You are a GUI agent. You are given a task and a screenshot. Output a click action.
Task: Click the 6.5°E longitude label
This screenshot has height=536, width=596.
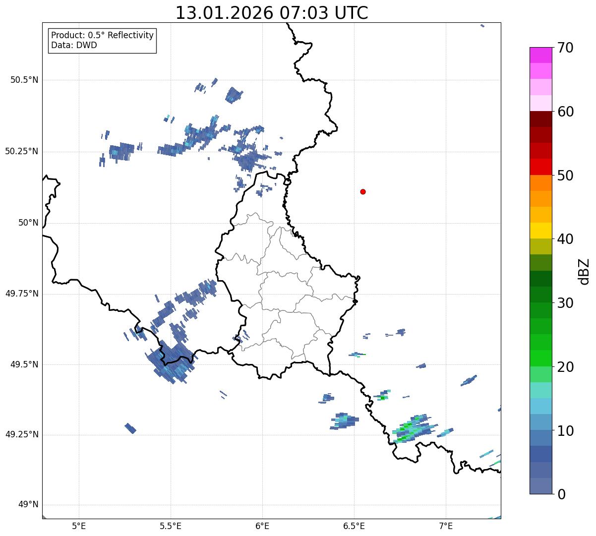[x=354, y=526]
